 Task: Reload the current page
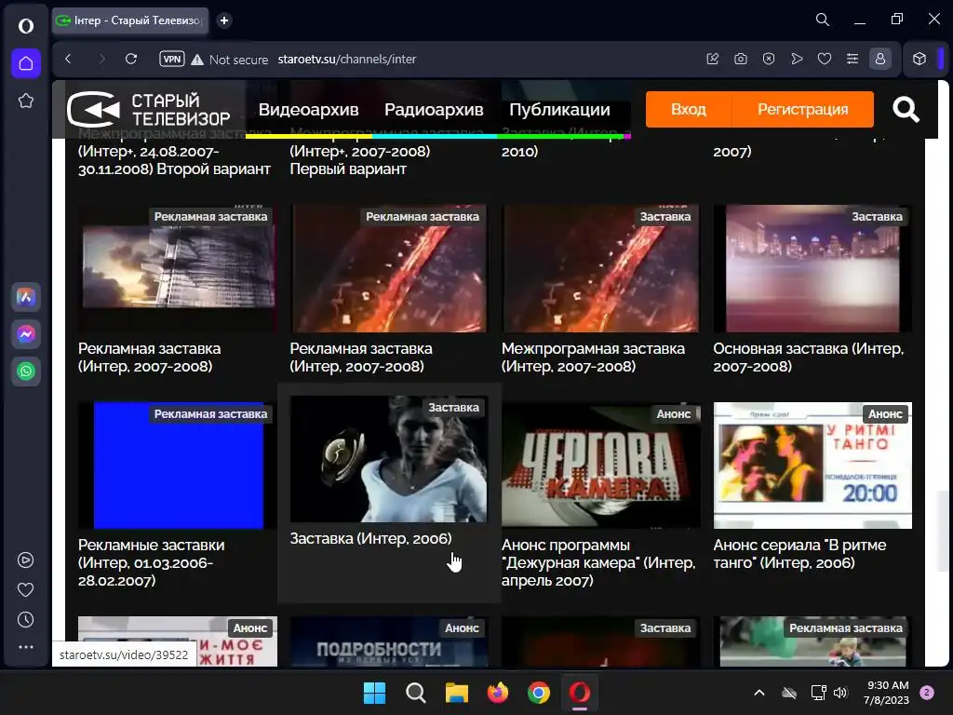pos(130,59)
